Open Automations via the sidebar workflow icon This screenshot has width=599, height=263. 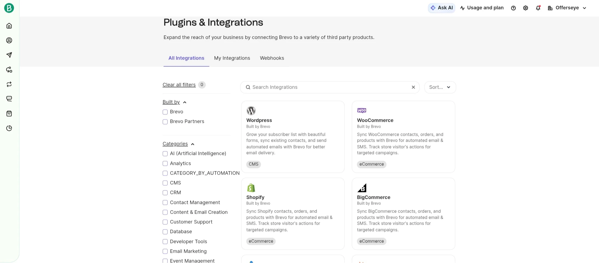tap(9, 70)
